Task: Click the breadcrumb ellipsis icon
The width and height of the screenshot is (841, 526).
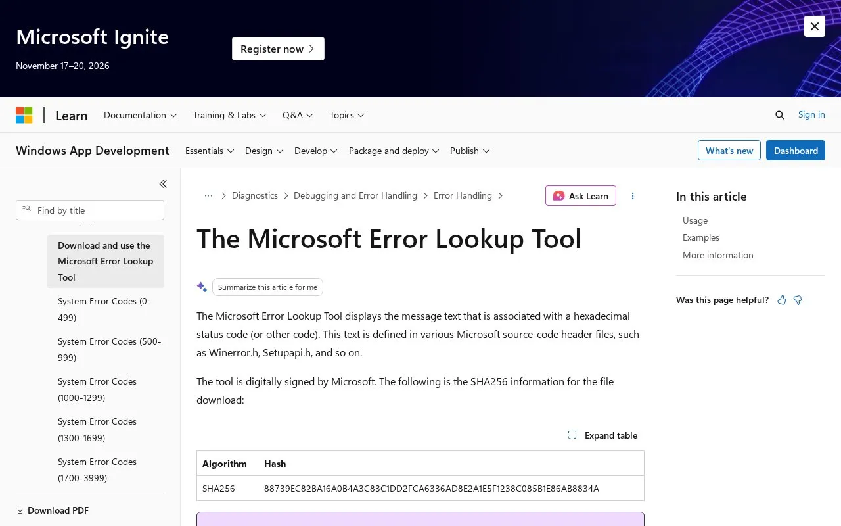Action: (x=208, y=196)
